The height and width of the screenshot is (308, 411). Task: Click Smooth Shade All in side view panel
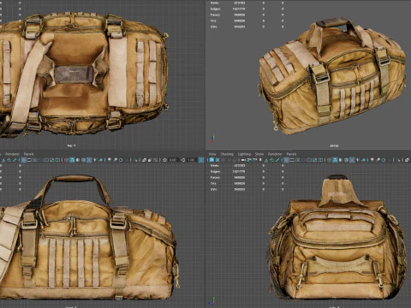pos(335,160)
